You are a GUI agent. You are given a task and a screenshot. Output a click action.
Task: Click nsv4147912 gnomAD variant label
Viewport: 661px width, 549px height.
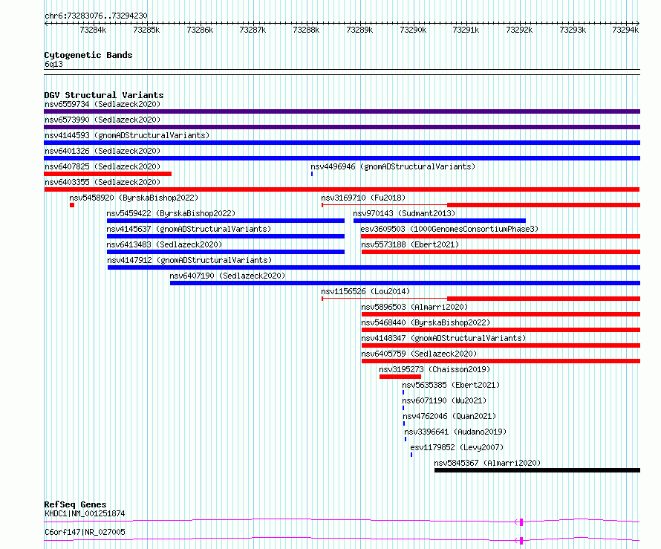coord(189,260)
